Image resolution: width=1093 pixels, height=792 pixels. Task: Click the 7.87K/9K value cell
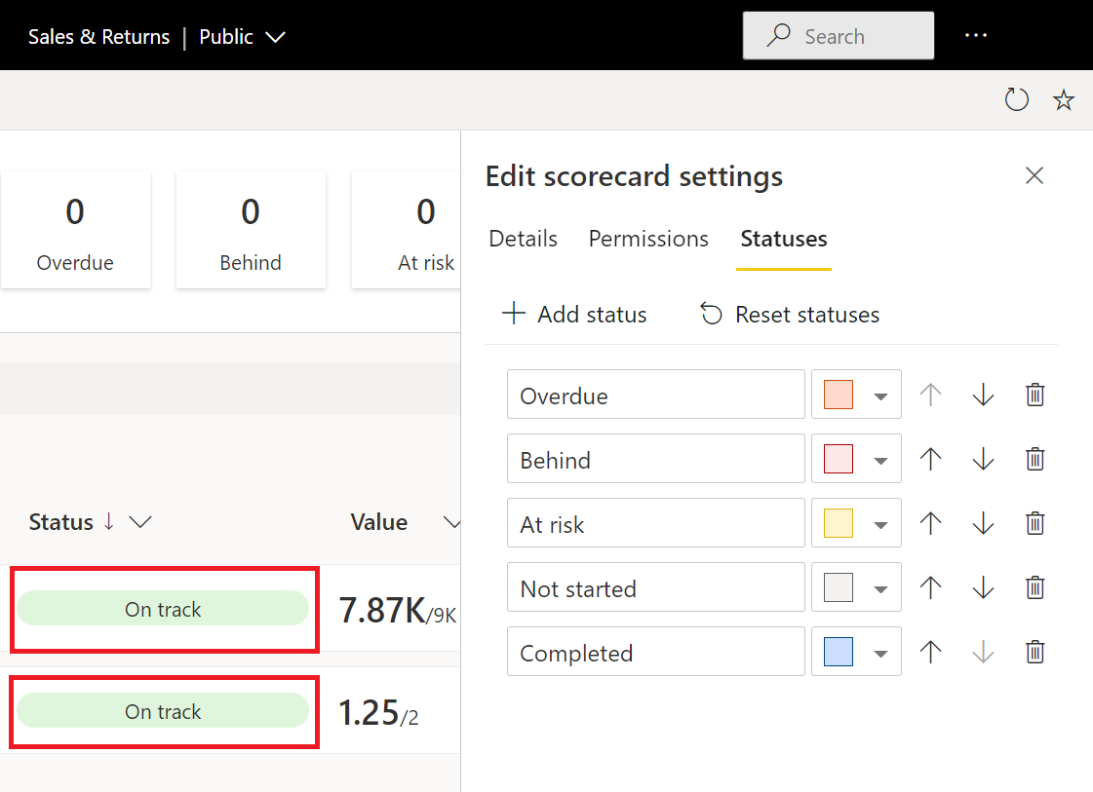coord(398,611)
